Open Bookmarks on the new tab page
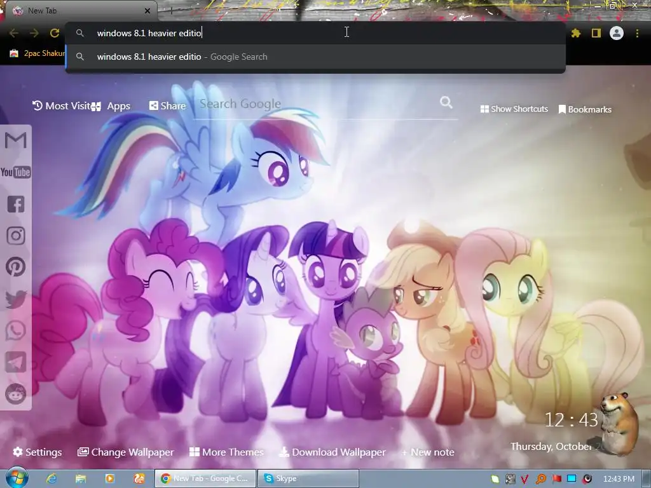This screenshot has height=488, width=651. tap(585, 109)
